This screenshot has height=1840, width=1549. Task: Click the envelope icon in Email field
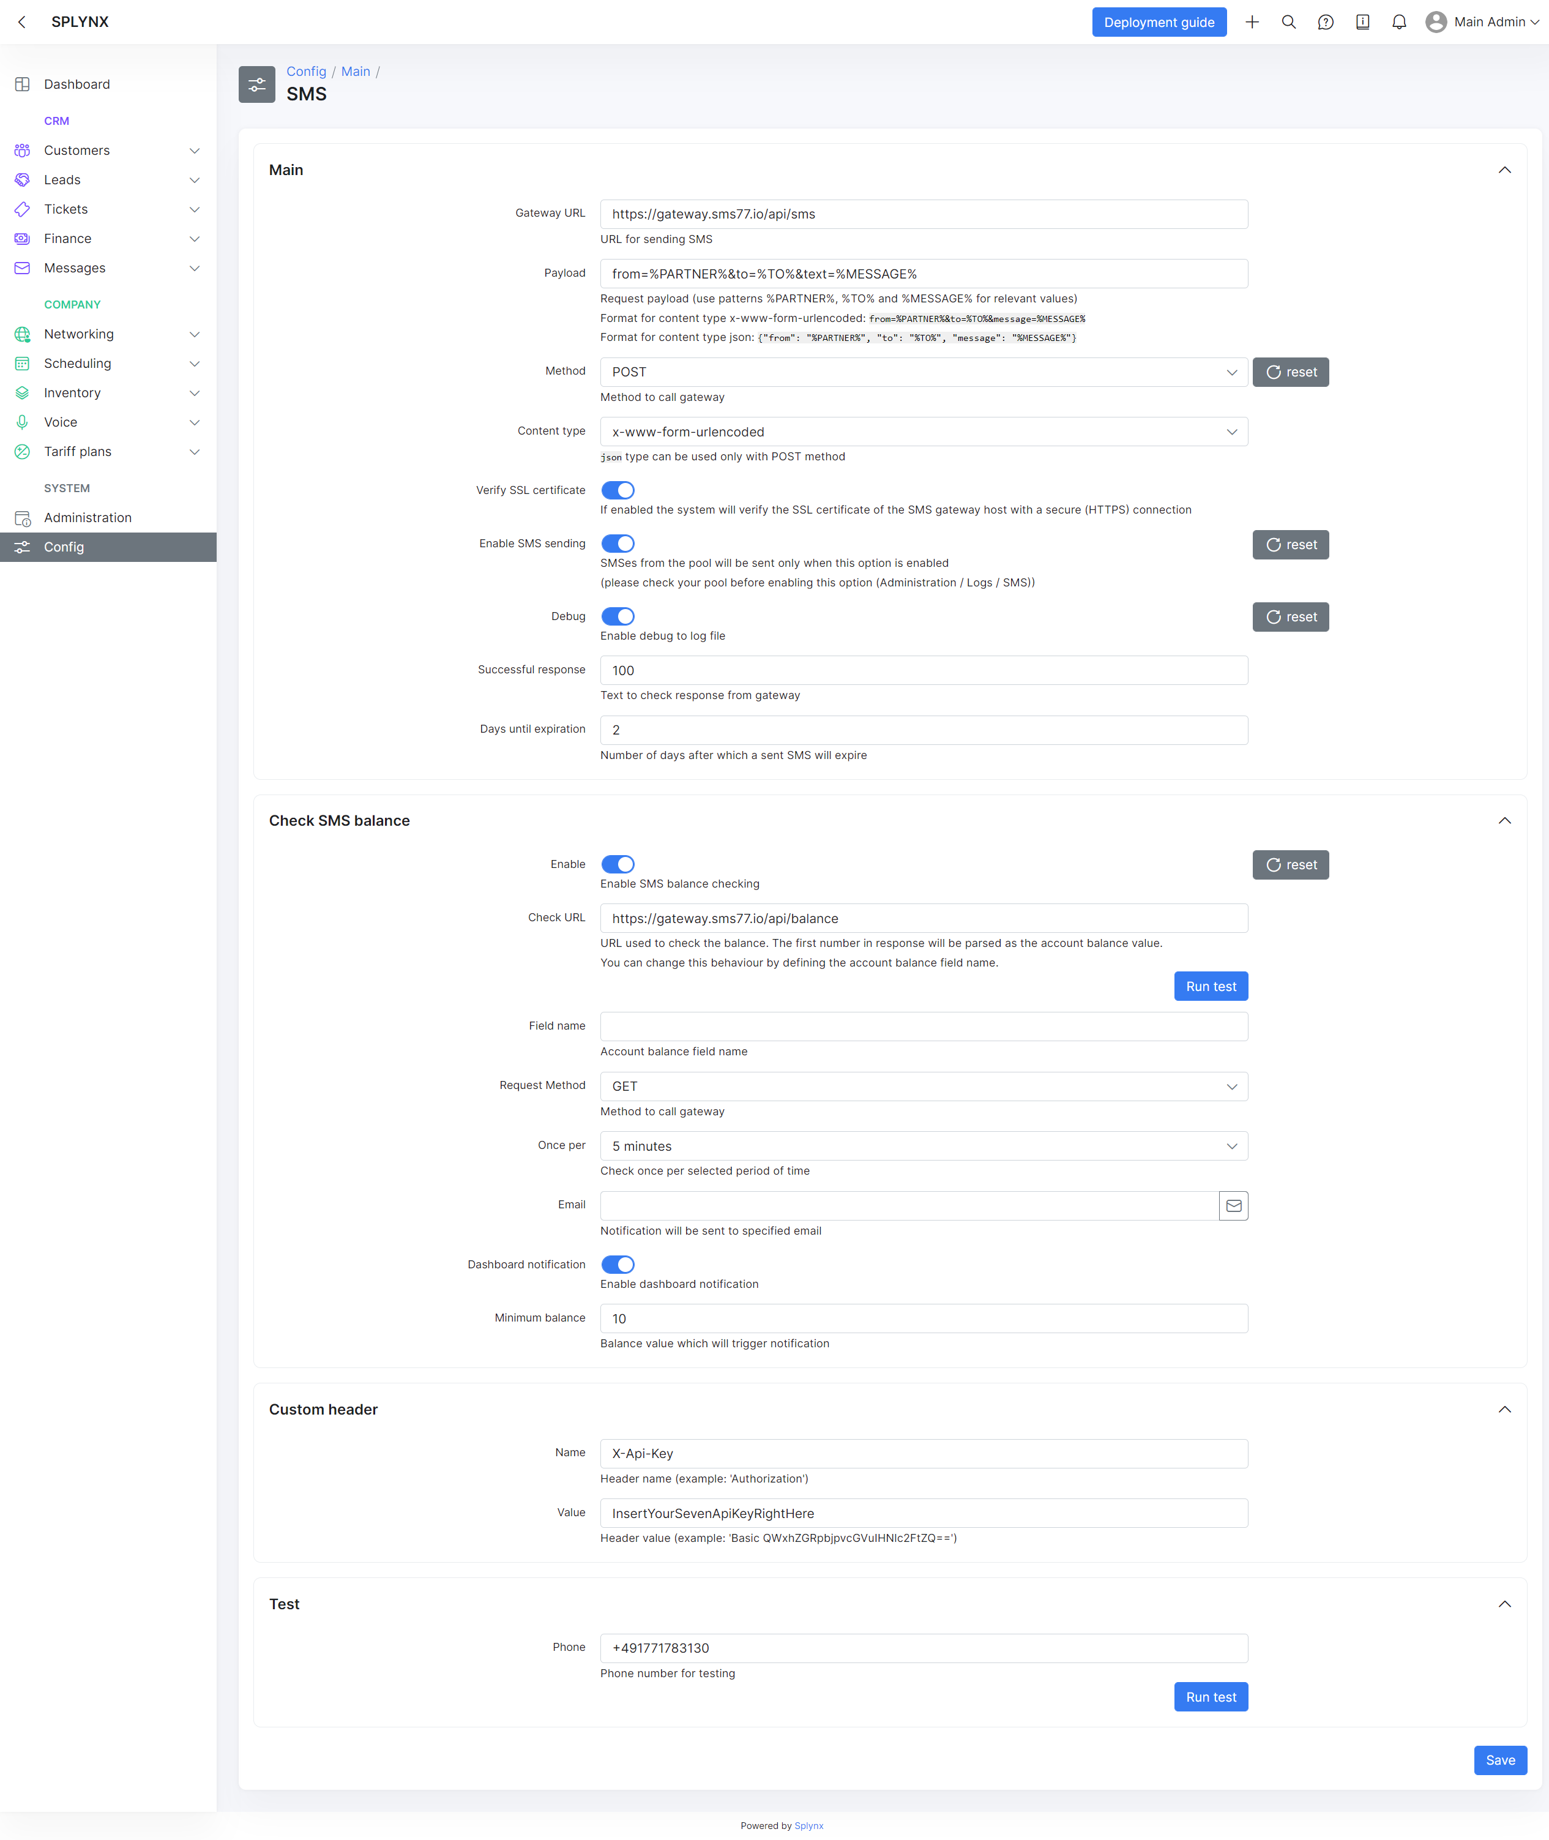pos(1233,1205)
